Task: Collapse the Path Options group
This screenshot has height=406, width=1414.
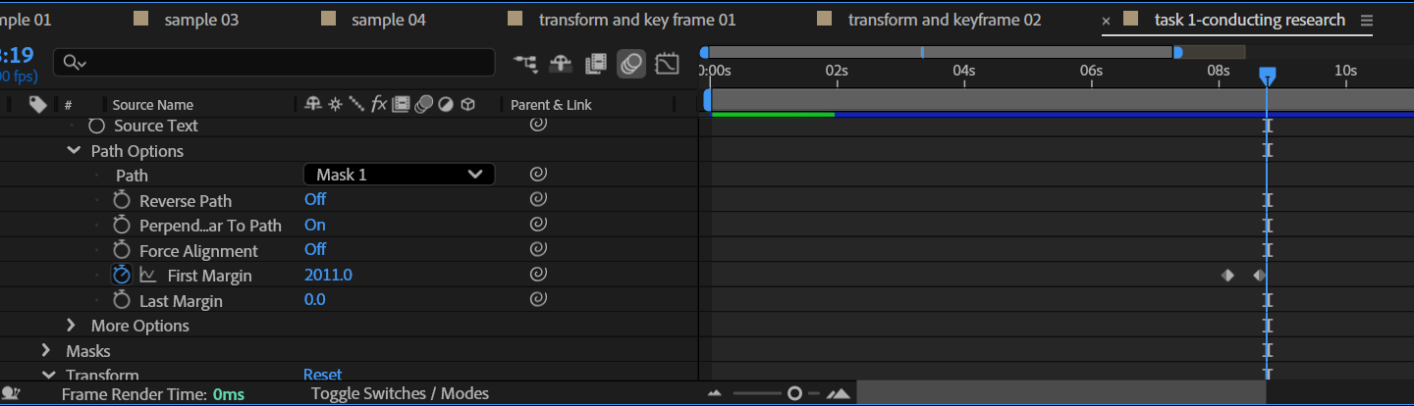Action: tap(74, 151)
